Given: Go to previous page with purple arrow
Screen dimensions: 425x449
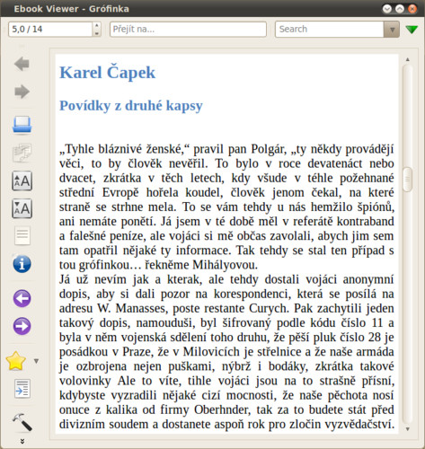Looking at the screenshot, I should (x=22, y=298).
